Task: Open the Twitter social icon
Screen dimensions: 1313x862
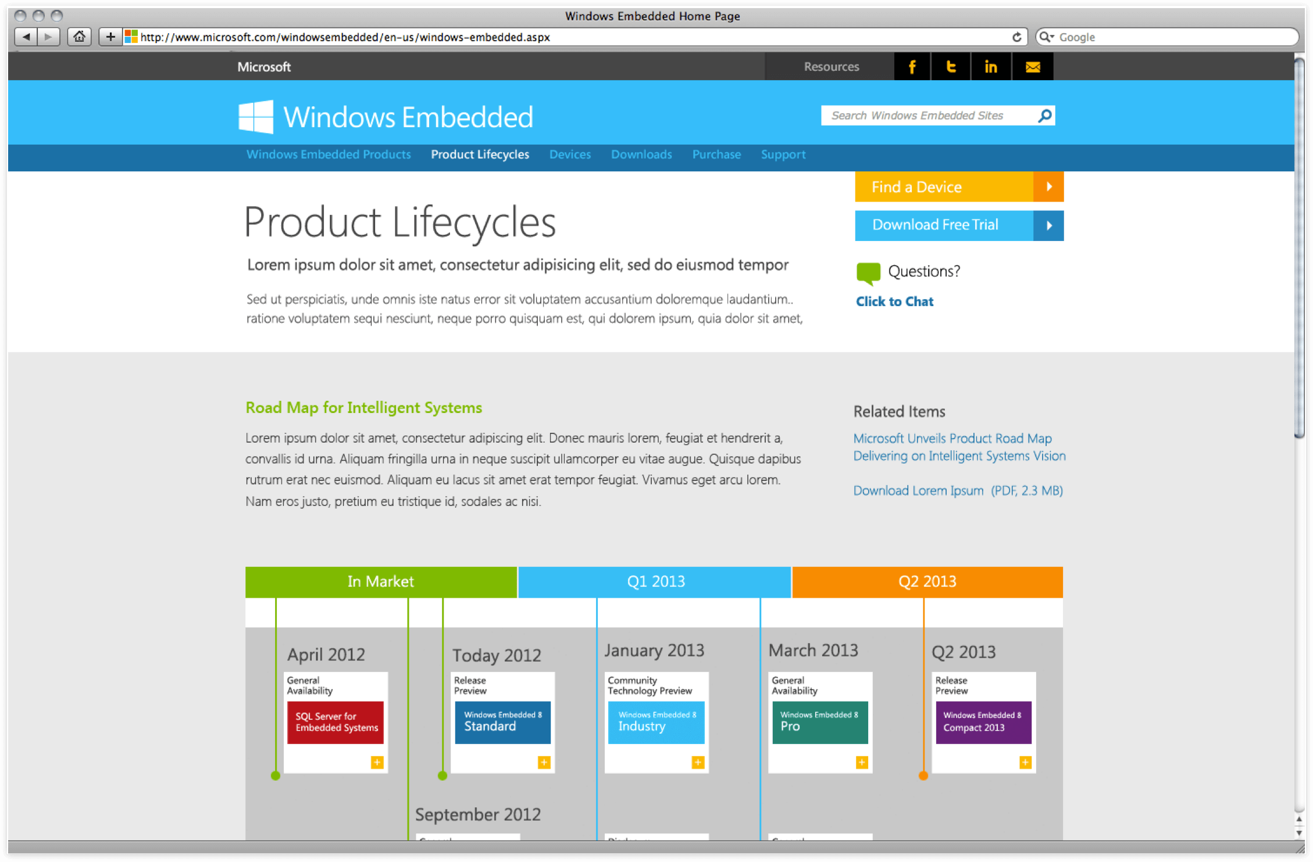Action: tap(951, 67)
